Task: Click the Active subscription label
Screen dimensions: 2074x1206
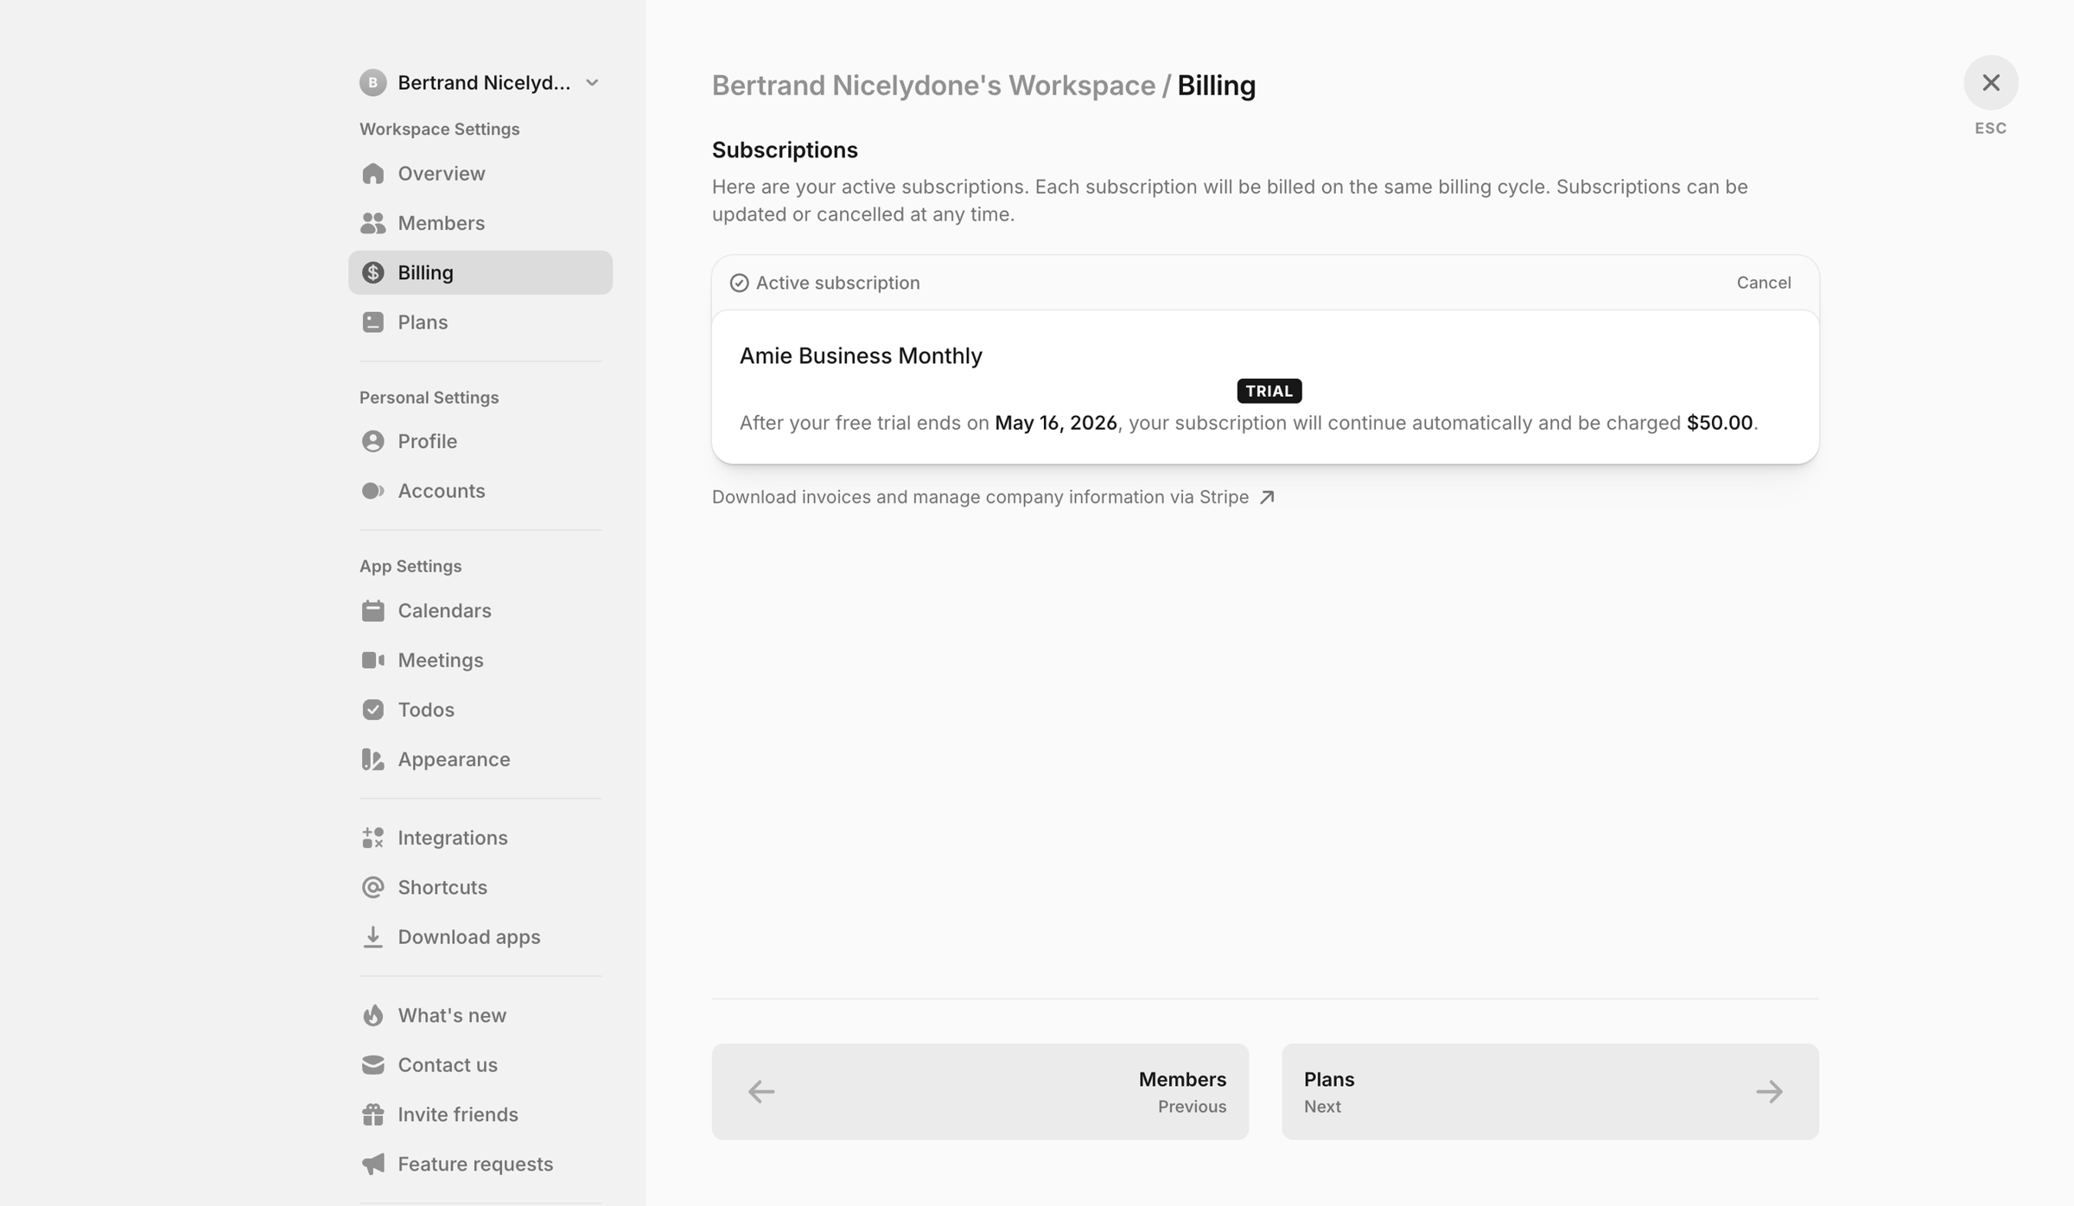Action: 837,283
